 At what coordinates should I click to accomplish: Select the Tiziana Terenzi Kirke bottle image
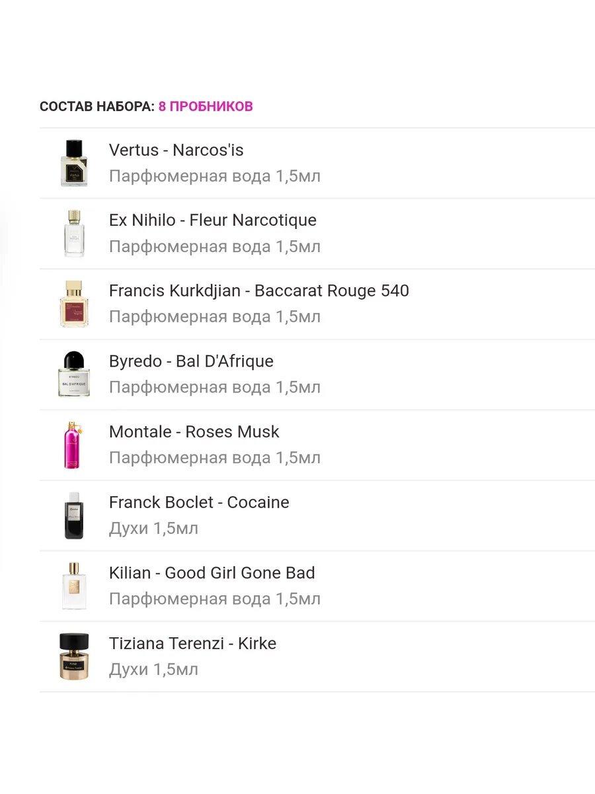(73, 656)
